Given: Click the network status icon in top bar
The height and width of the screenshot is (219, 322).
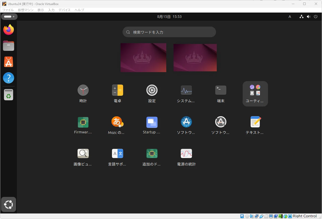Looking at the screenshot, I should coord(302,17).
